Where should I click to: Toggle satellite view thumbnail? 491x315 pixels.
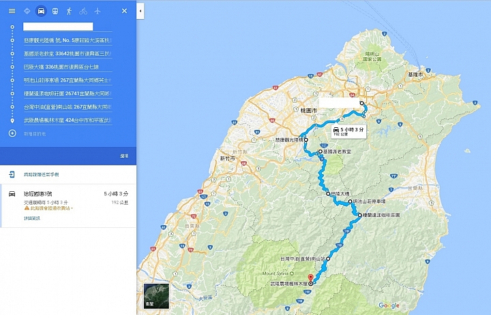[156, 296]
